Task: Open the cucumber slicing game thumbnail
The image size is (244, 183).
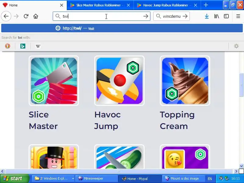Action: pyautogui.click(x=119, y=157)
